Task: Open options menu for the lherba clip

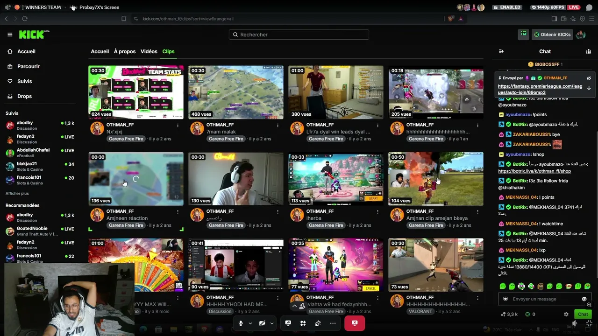Action: click(377, 211)
